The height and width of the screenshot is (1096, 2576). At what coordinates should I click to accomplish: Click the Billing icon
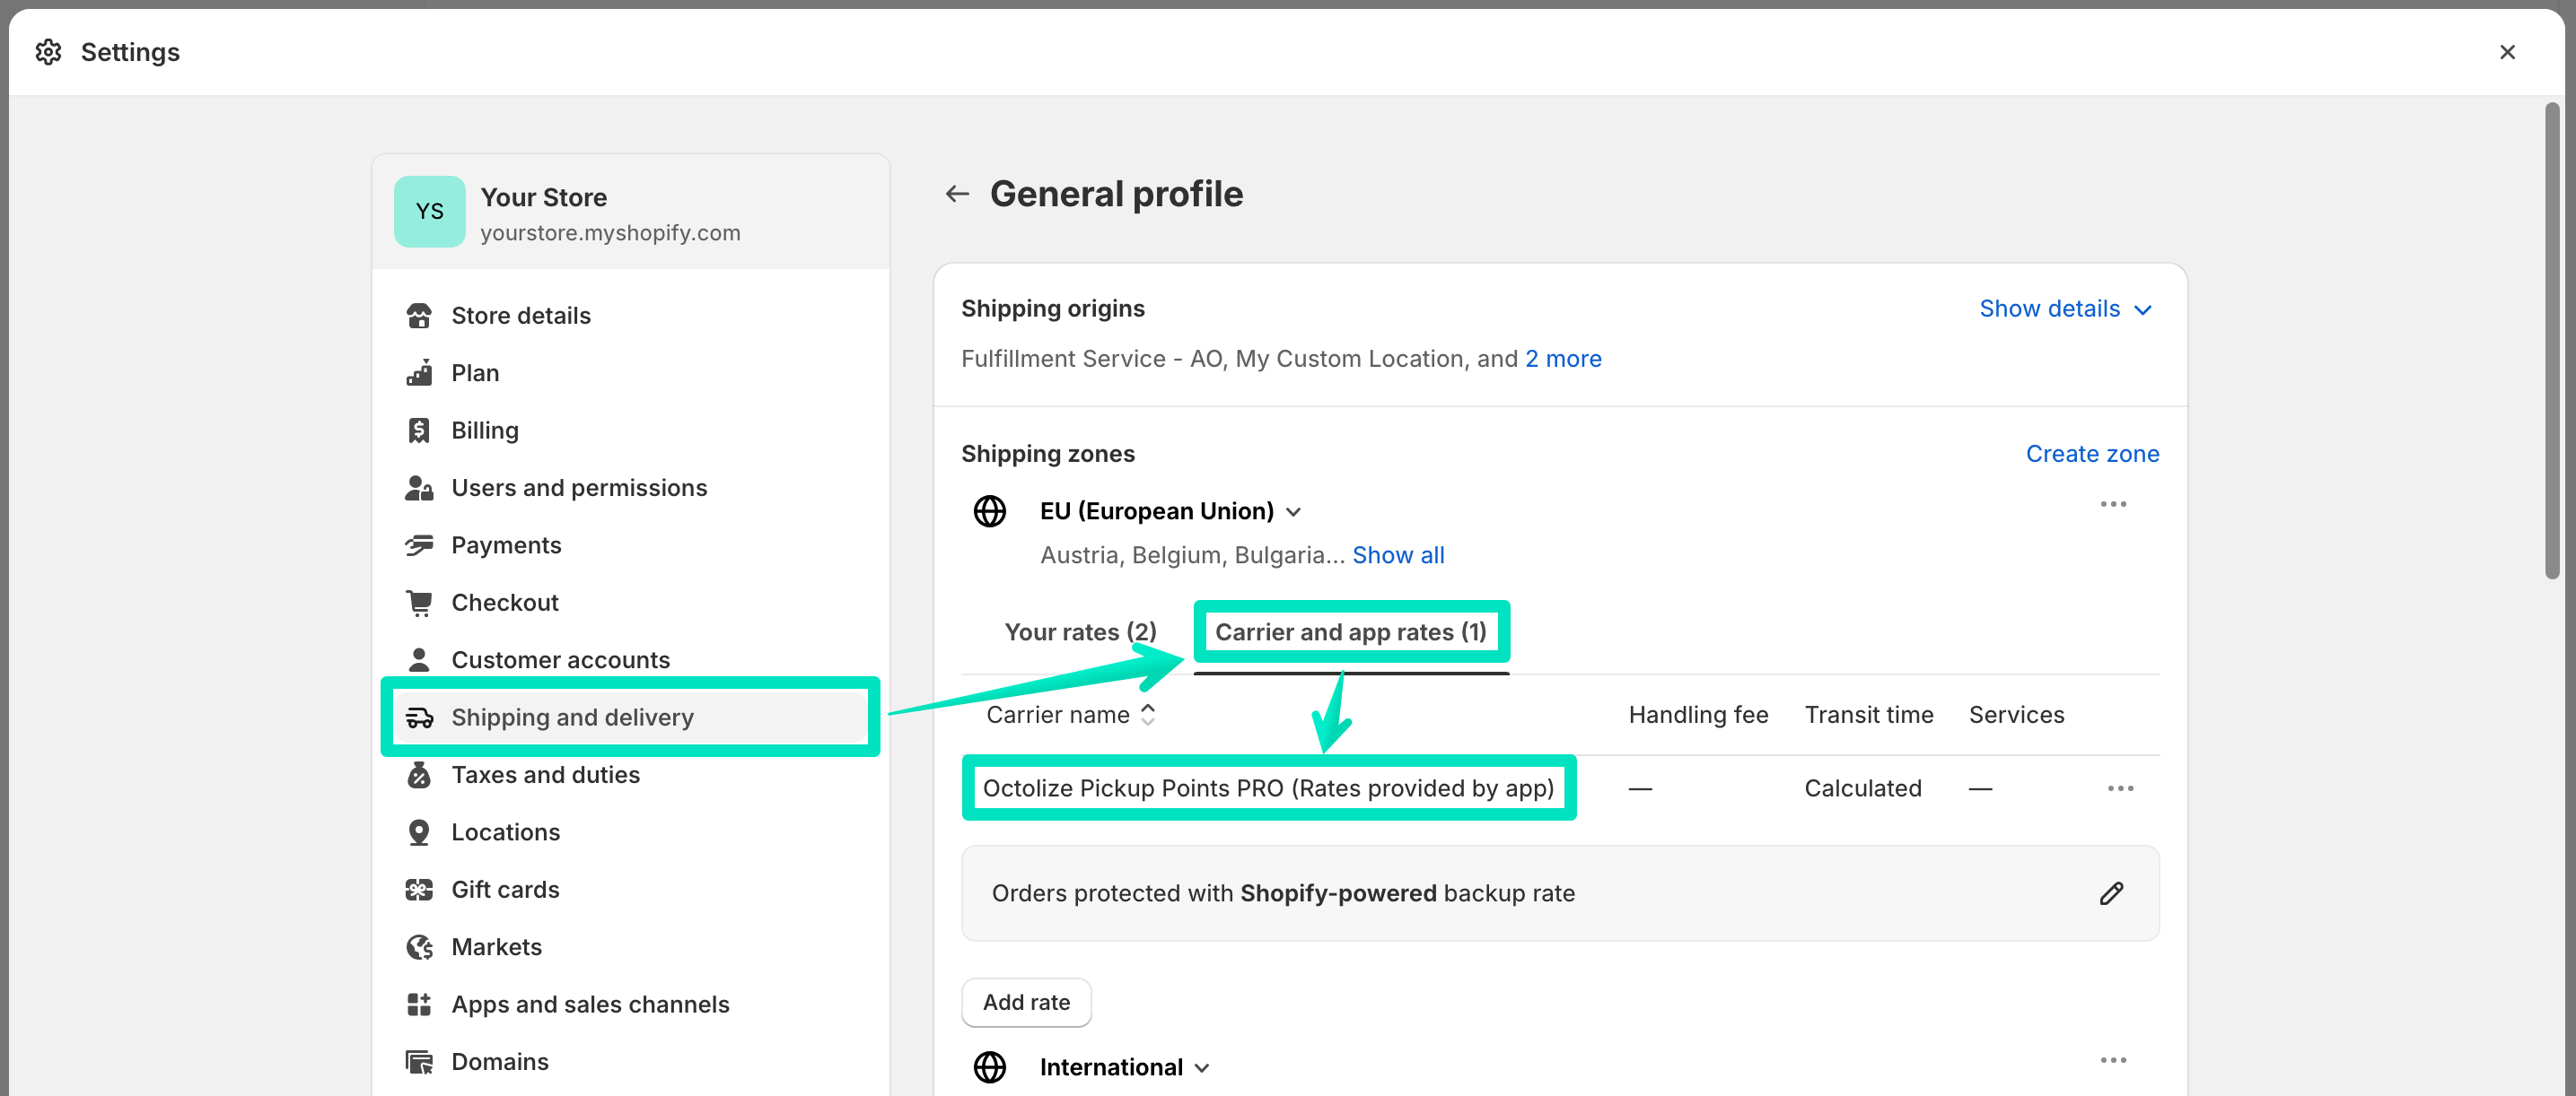coord(419,430)
